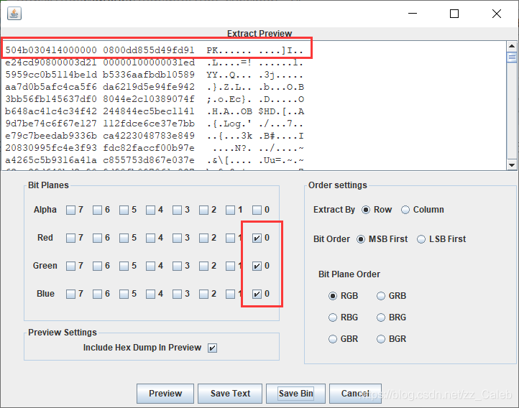Click hex line starting e79c7beedab9336b

tap(155, 136)
